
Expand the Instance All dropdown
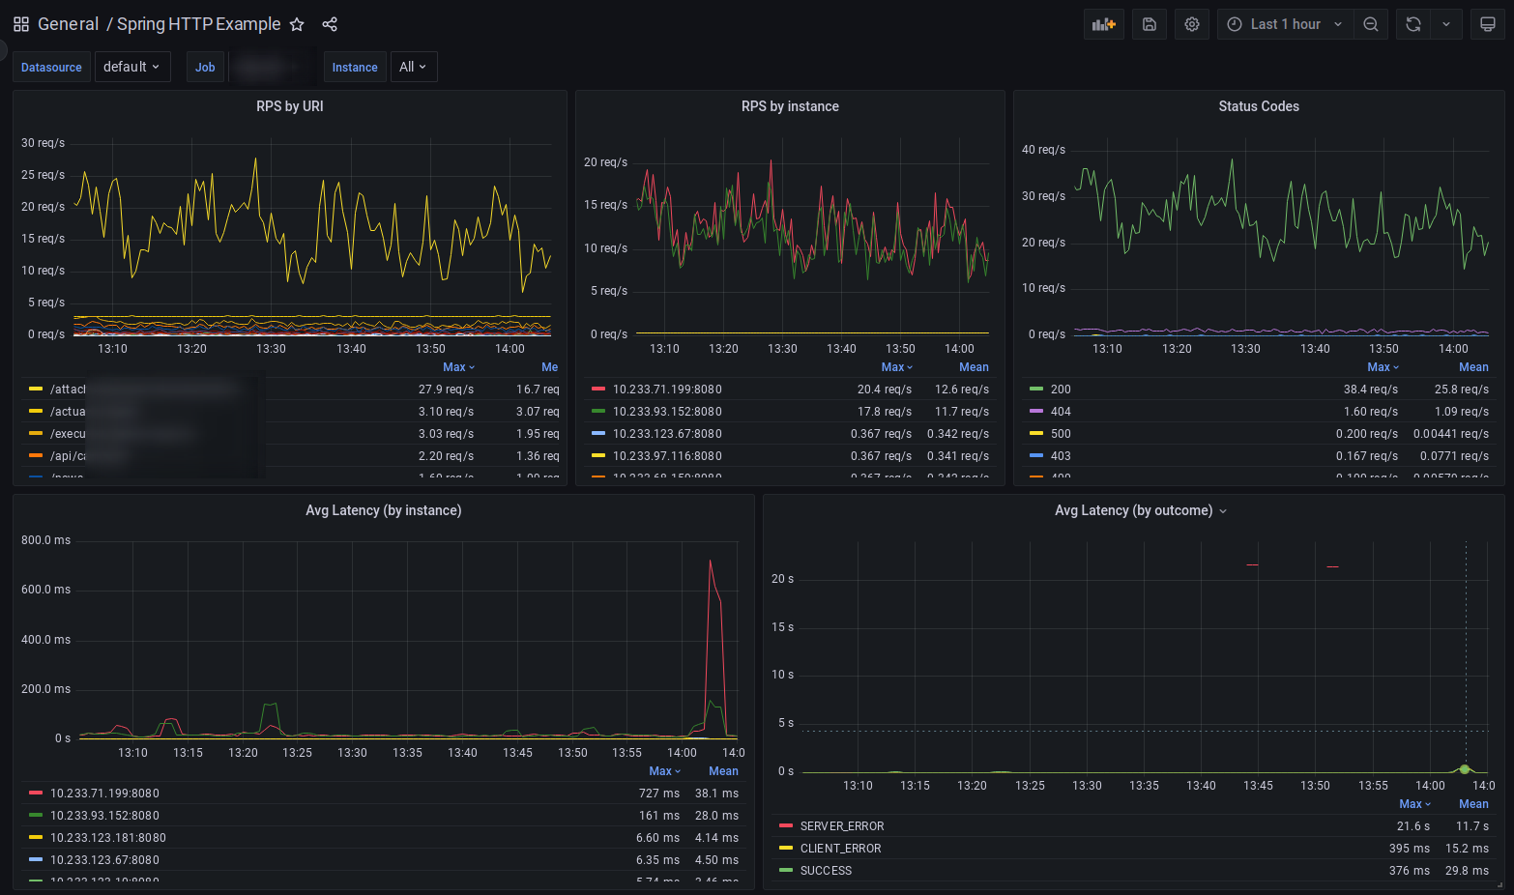[413, 67]
